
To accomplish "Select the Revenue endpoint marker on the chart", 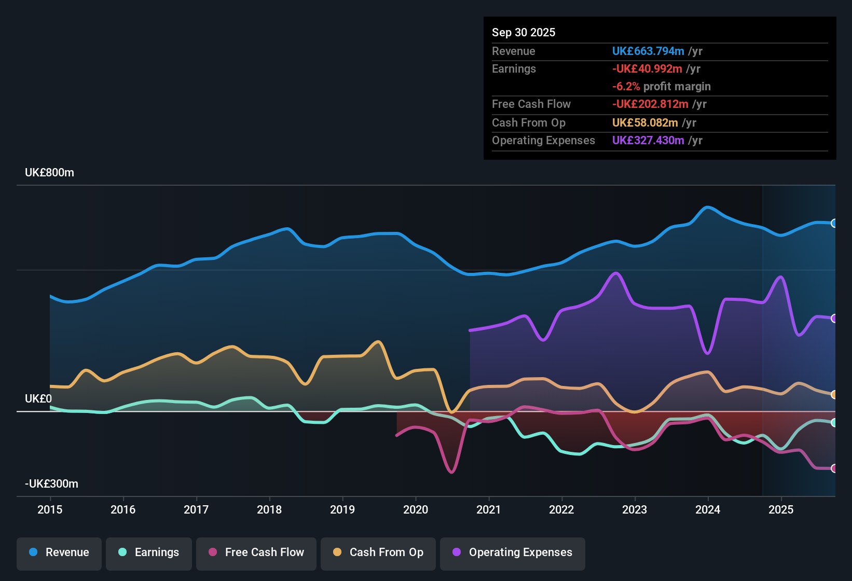I will click(x=834, y=223).
